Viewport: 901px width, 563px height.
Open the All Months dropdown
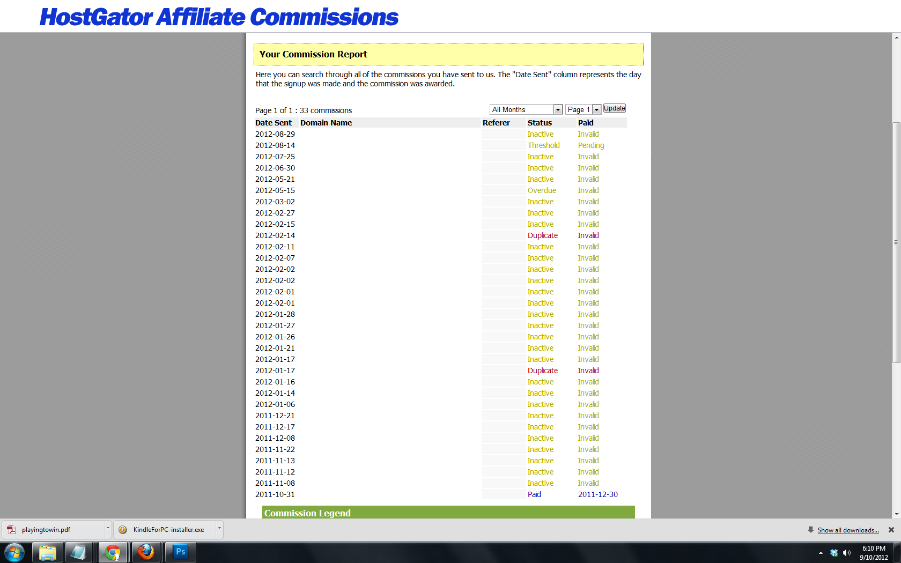point(526,109)
